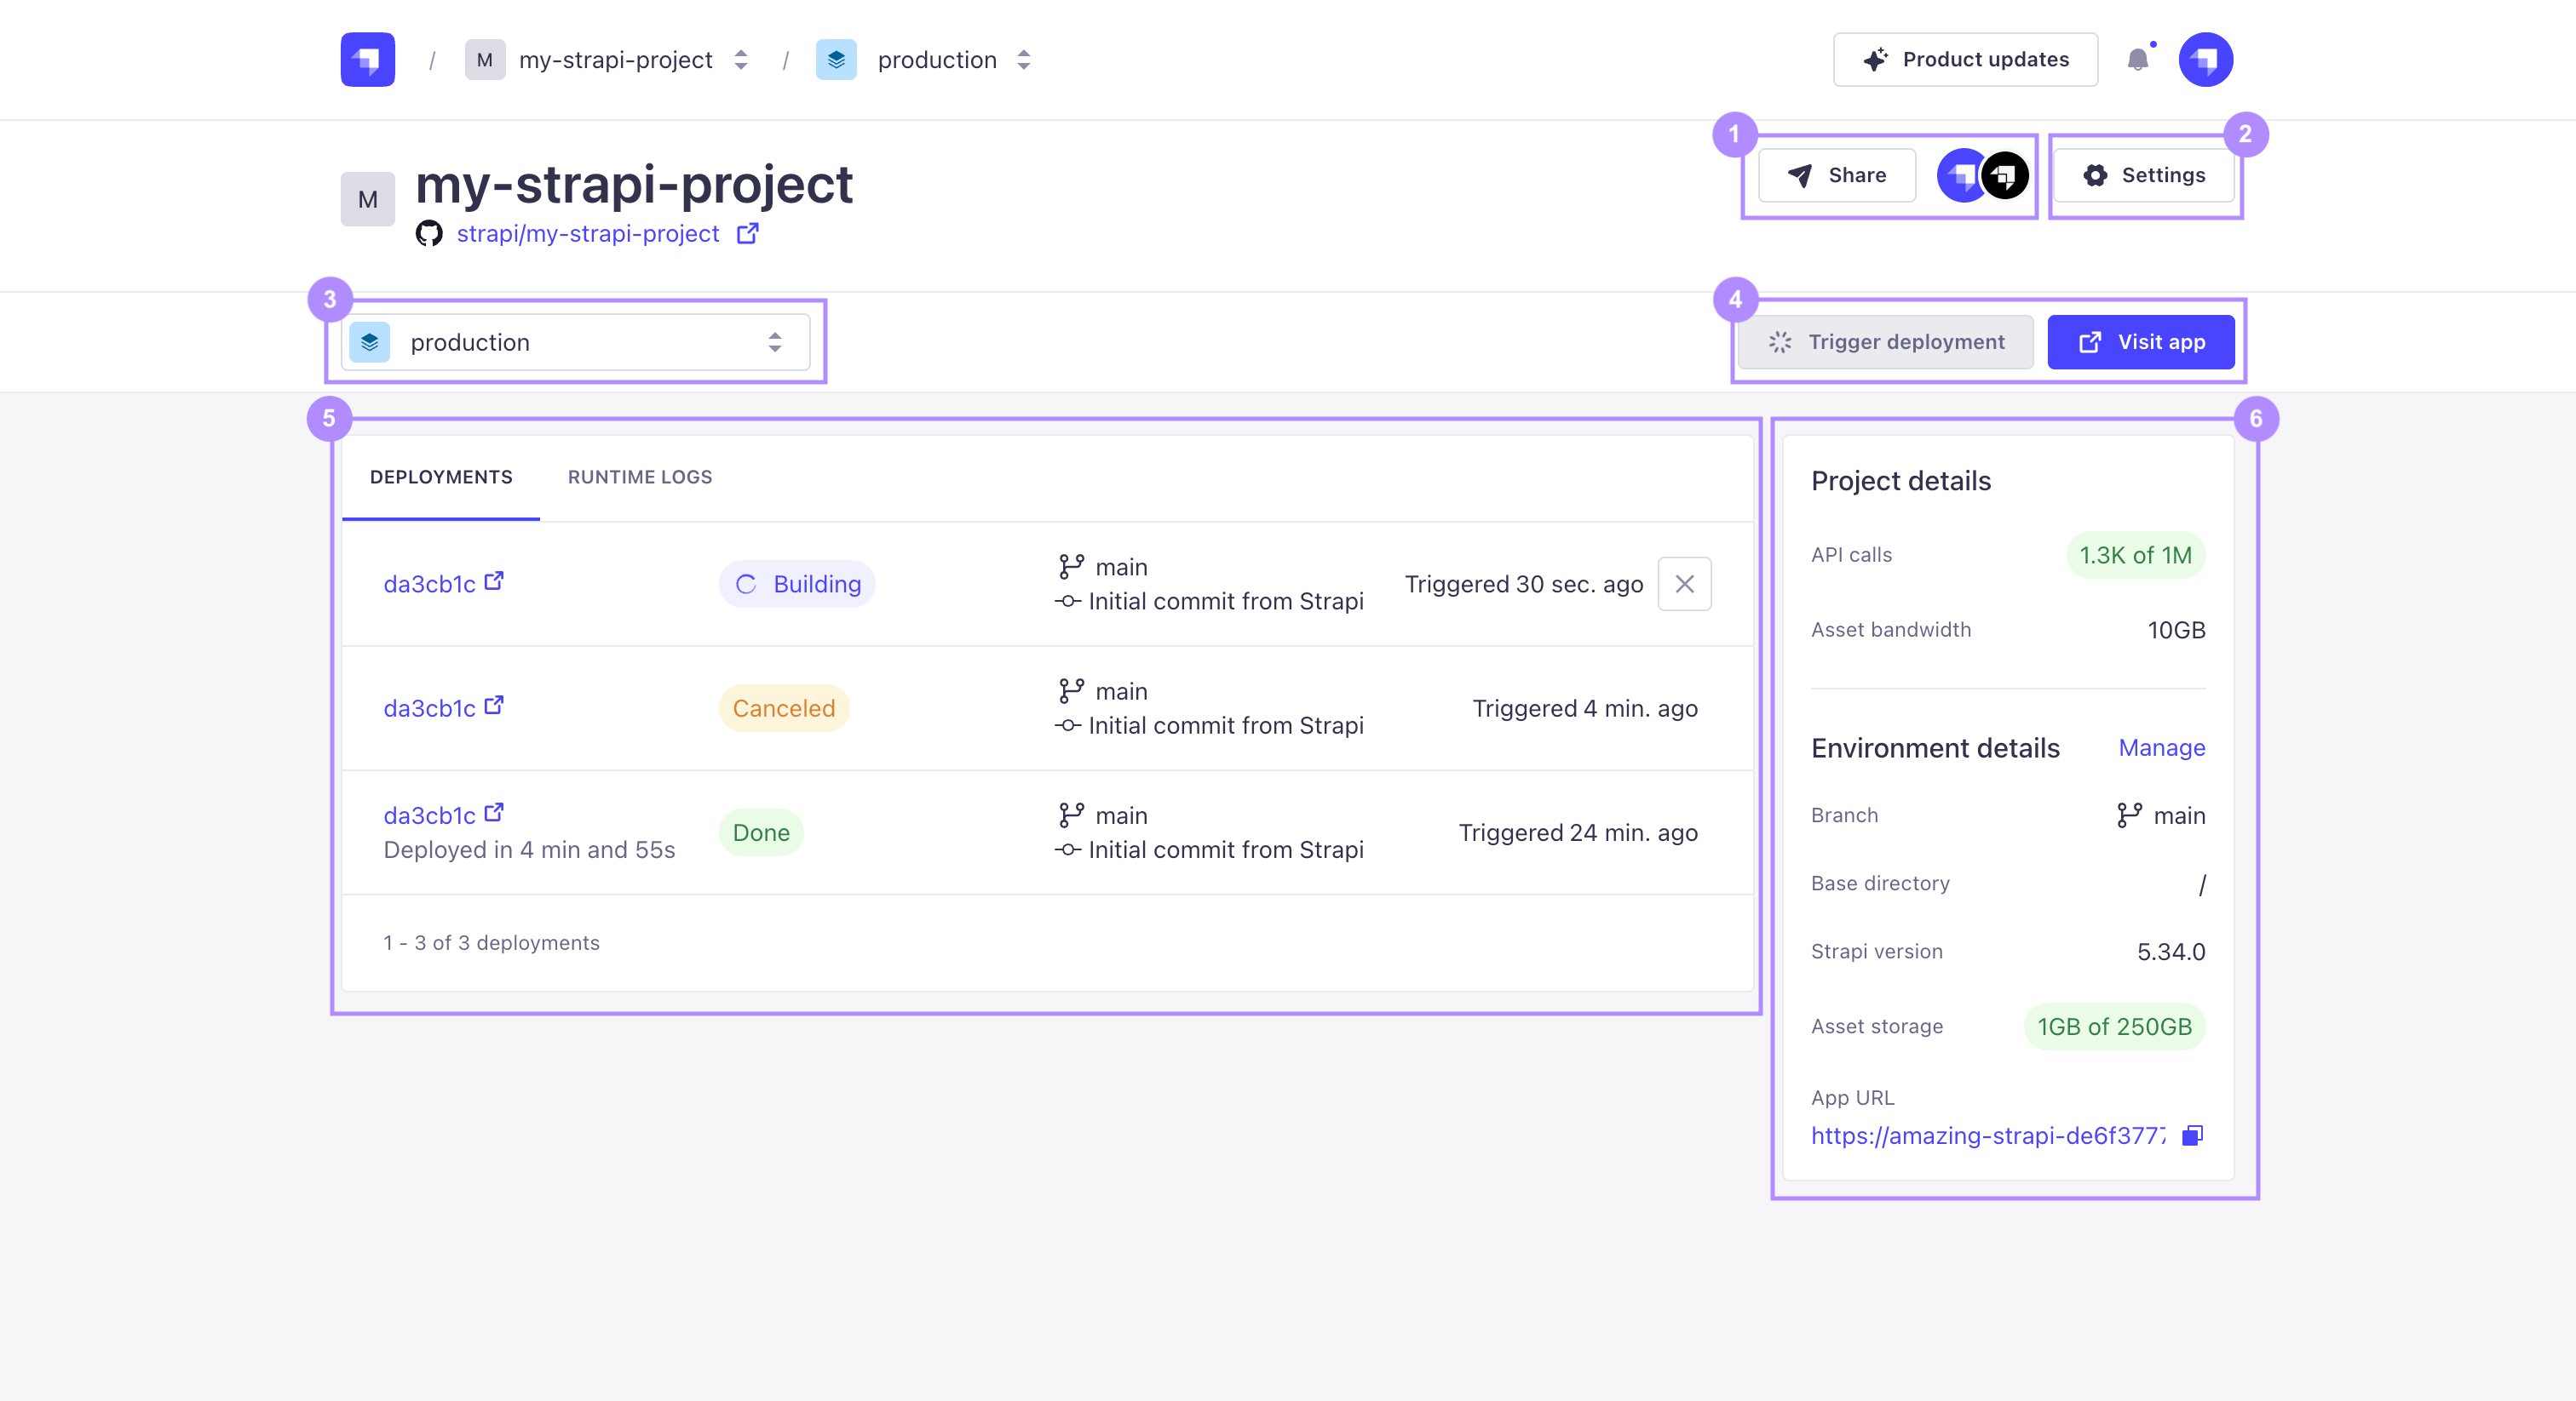Image resolution: width=2576 pixels, height=1401 pixels.
Task: Expand the my-strapi-project breadcrumb switcher
Action: coord(740,59)
